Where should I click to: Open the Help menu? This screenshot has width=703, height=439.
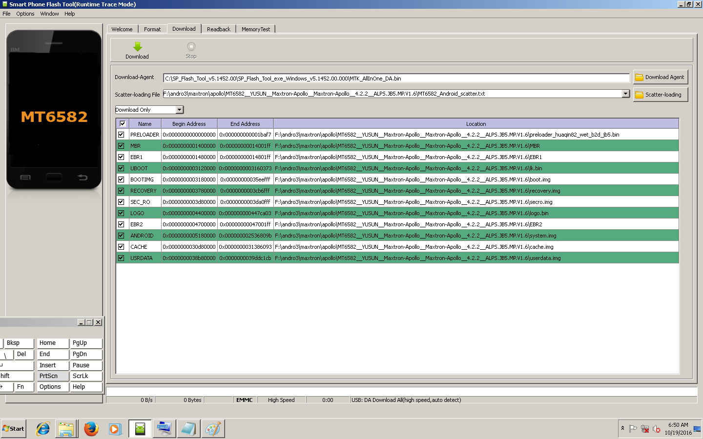click(x=70, y=14)
